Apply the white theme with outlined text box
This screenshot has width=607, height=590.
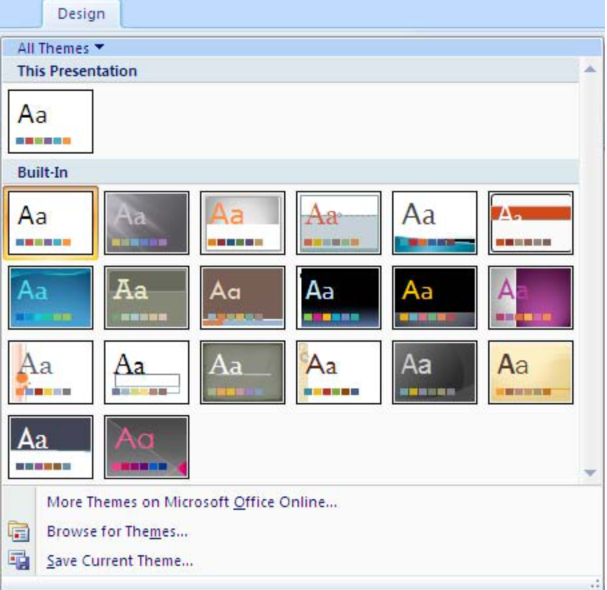tap(147, 372)
